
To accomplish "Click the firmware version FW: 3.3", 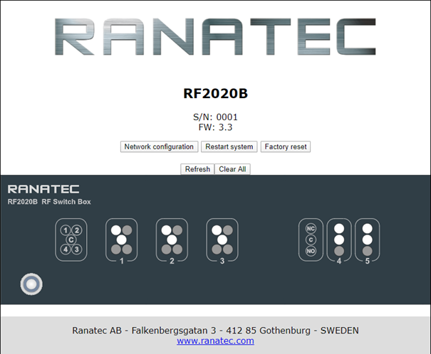I will tap(215, 127).
